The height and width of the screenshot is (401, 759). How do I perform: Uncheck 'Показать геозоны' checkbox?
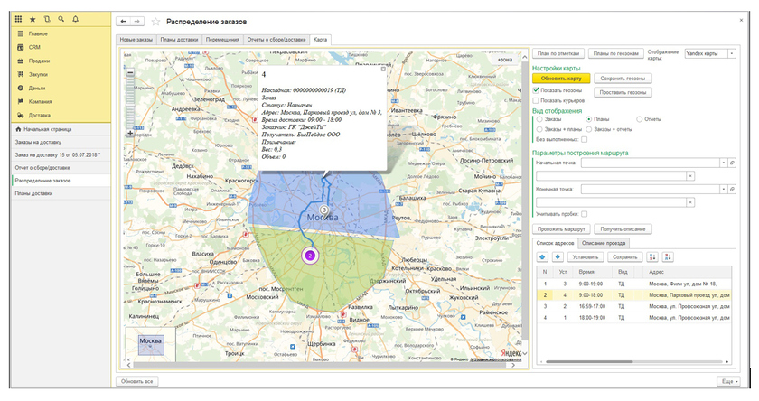(x=536, y=90)
